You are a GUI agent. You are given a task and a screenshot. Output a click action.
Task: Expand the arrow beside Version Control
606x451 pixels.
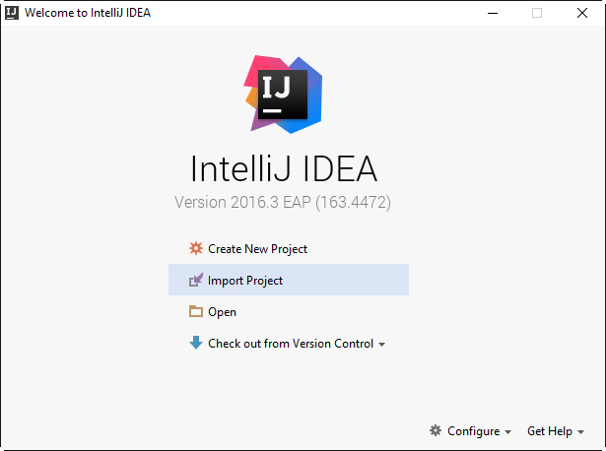pyautogui.click(x=382, y=345)
